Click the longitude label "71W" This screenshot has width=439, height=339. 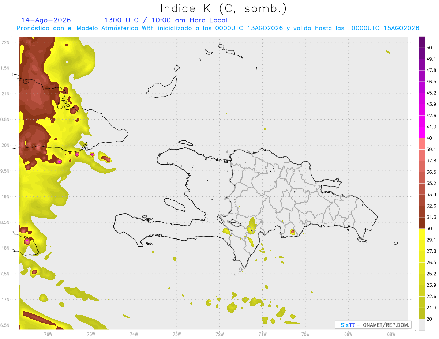(262, 334)
